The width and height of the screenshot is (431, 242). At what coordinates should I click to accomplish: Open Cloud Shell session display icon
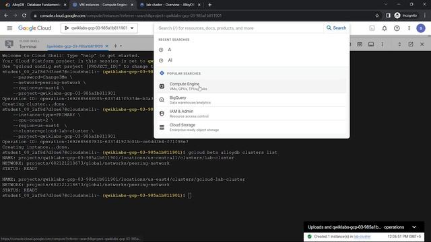click(x=371, y=44)
